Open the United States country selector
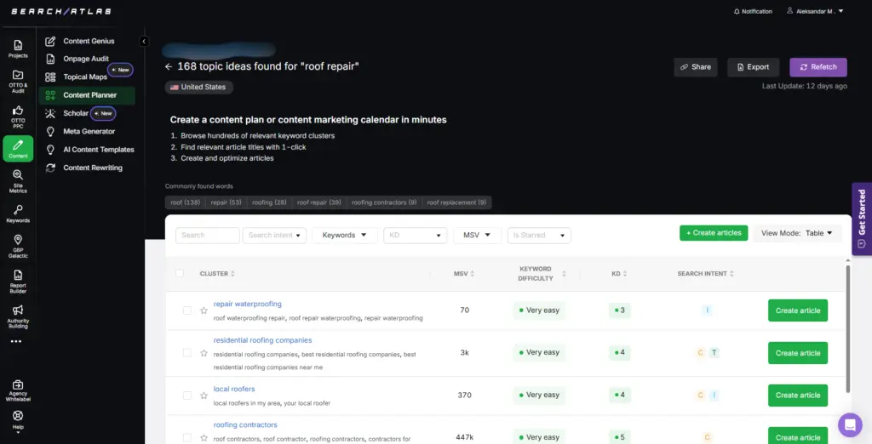872x444 pixels. point(198,88)
